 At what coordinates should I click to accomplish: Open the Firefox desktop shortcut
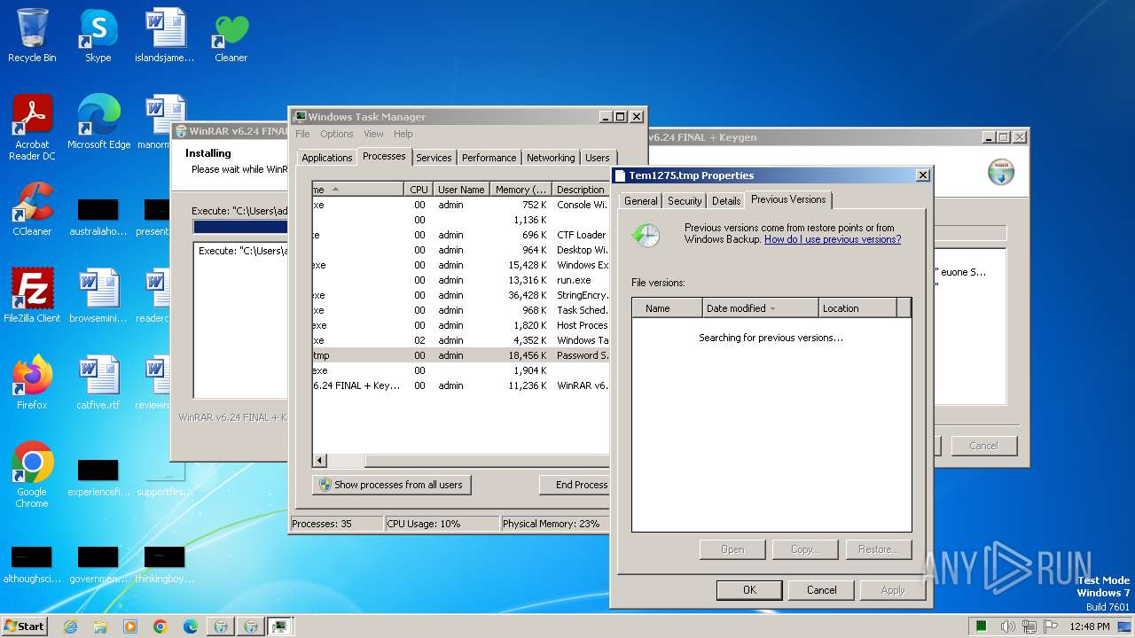click(32, 383)
